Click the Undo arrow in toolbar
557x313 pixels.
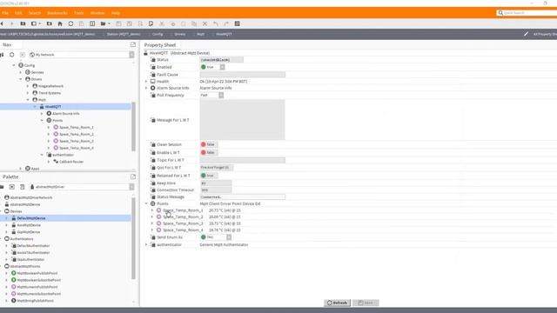(216, 23)
